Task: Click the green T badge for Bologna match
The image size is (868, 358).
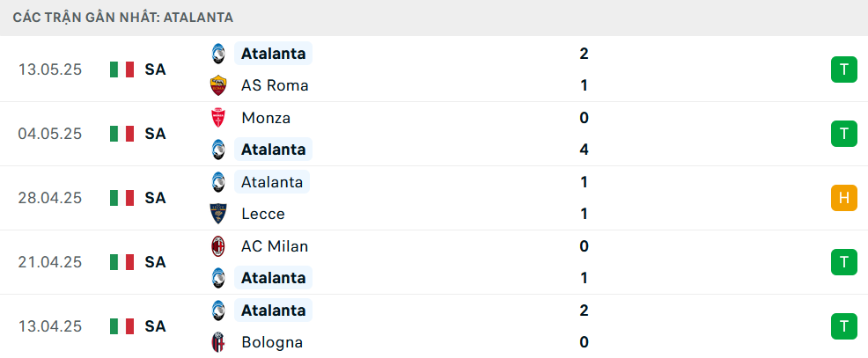Action: pyautogui.click(x=843, y=326)
